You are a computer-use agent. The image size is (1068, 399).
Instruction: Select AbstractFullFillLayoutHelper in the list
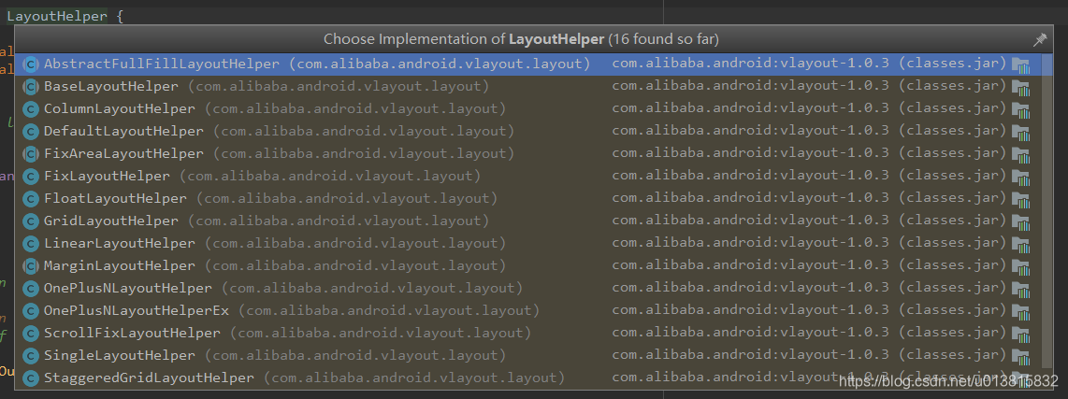click(528, 64)
